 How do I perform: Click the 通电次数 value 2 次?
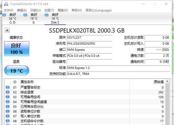point(157,56)
